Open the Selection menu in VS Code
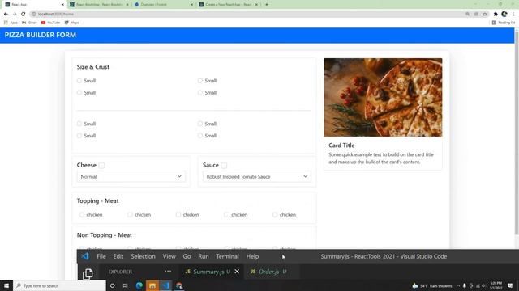 click(x=143, y=256)
